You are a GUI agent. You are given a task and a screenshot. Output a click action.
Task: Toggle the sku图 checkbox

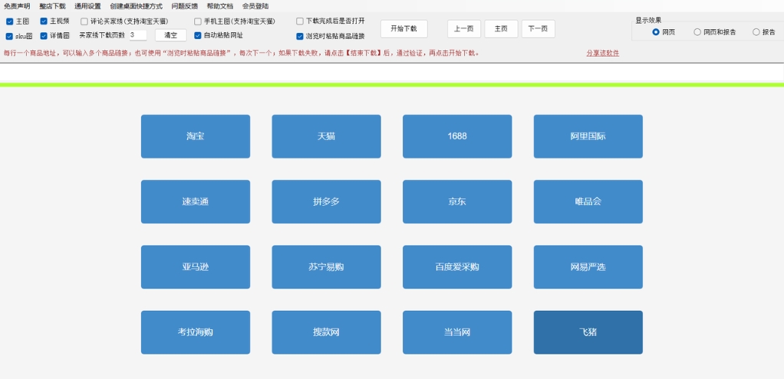click(9, 36)
